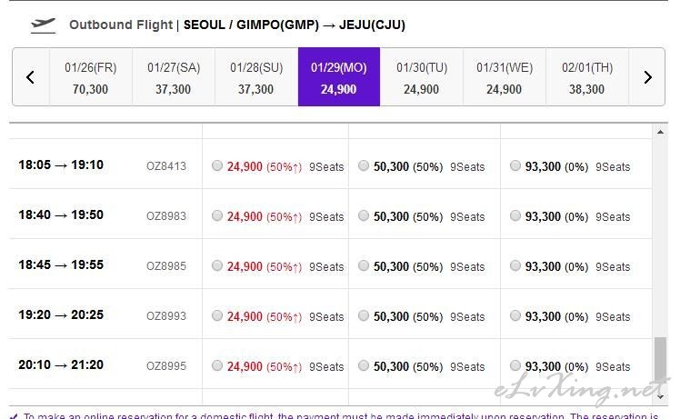Click the 20:10 → 21:20 flight time
Screen dimensions: 680x419
click(61, 365)
